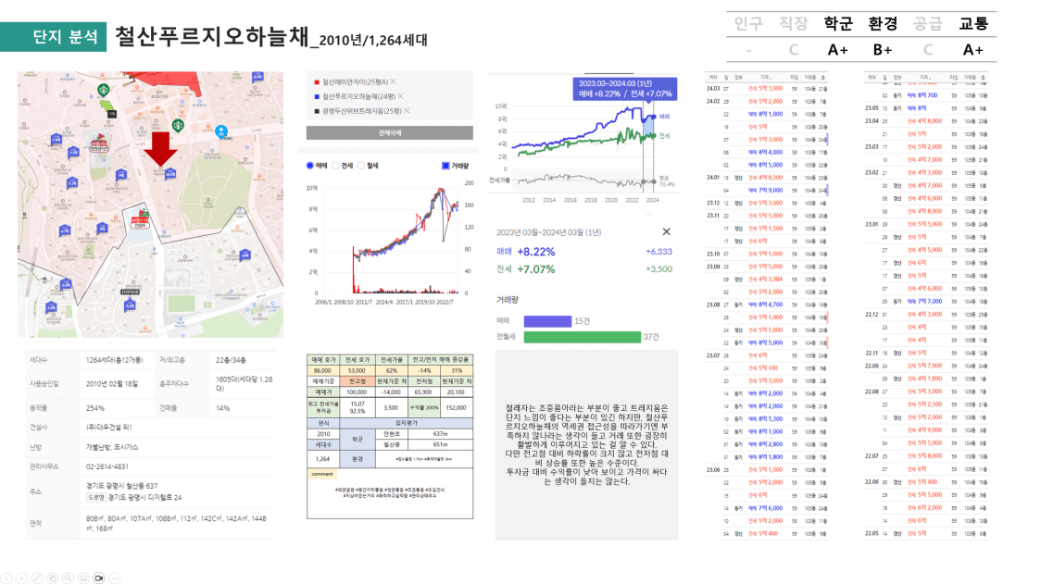Toggle subtitles in the slideshow controls
1041x584 pixels.
point(83,578)
